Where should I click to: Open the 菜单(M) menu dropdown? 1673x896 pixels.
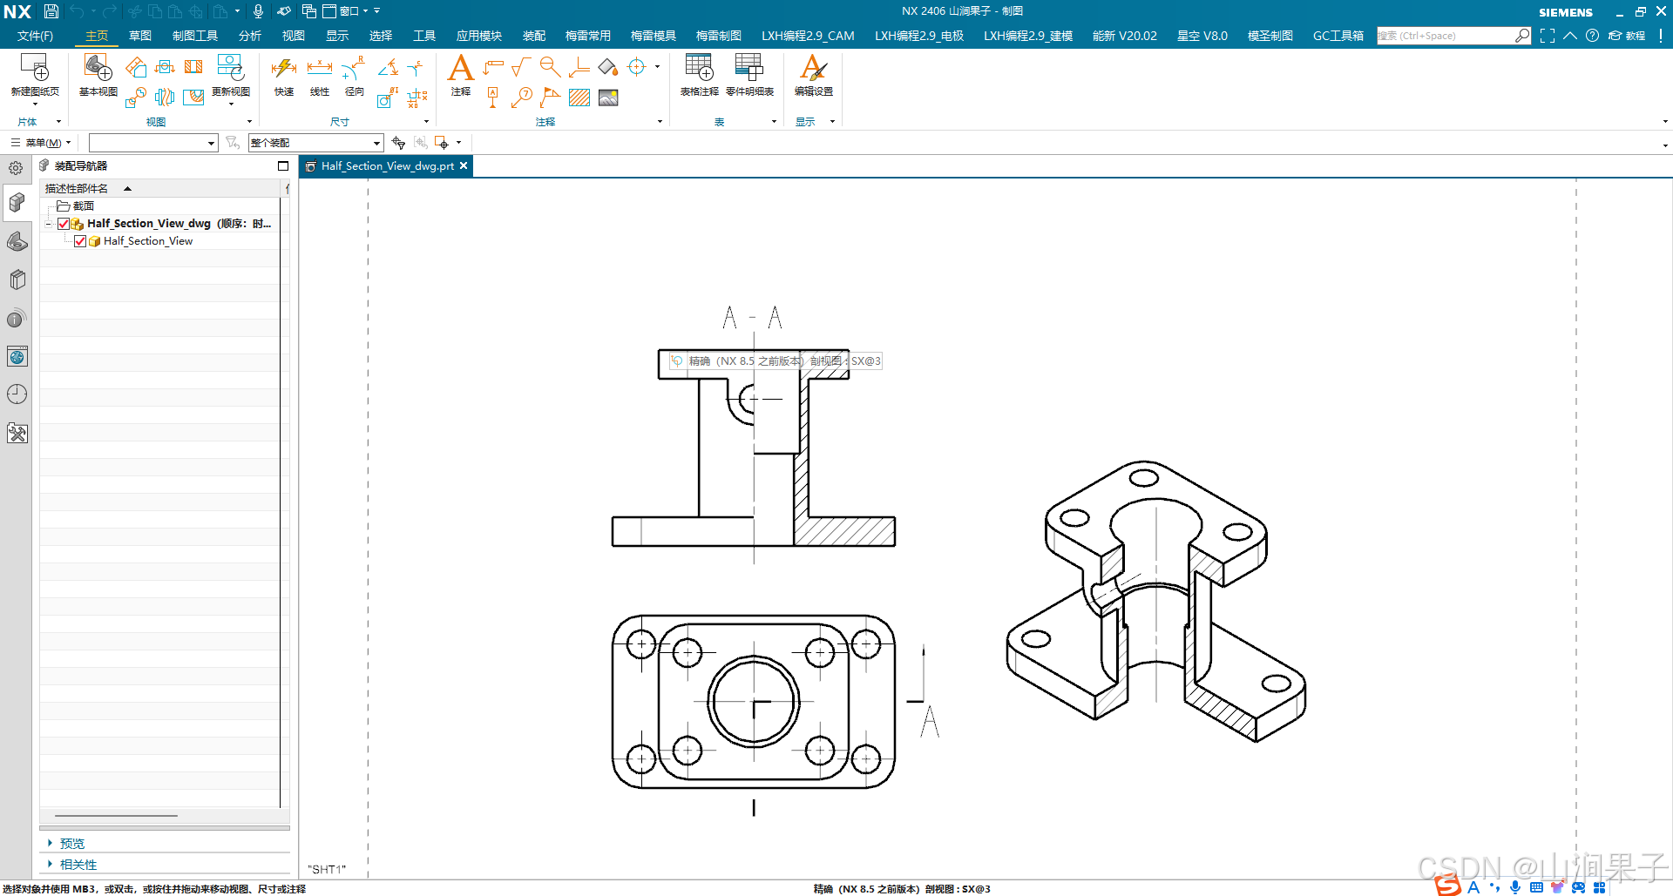pyautogui.click(x=42, y=143)
